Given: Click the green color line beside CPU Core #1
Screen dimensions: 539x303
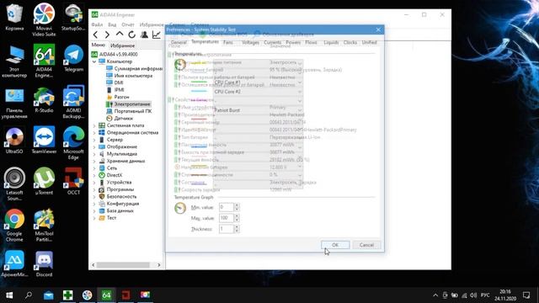Looking at the screenshot, I should click(x=200, y=82).
